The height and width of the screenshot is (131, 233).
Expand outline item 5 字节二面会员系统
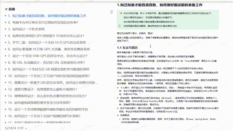point(6,42)
